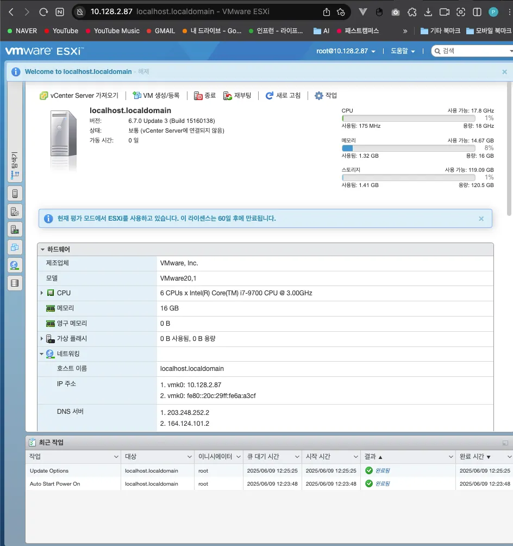Screen dimensions: 513x546
Task: Open the browser profile P avatar
Action: coord(493,12)
